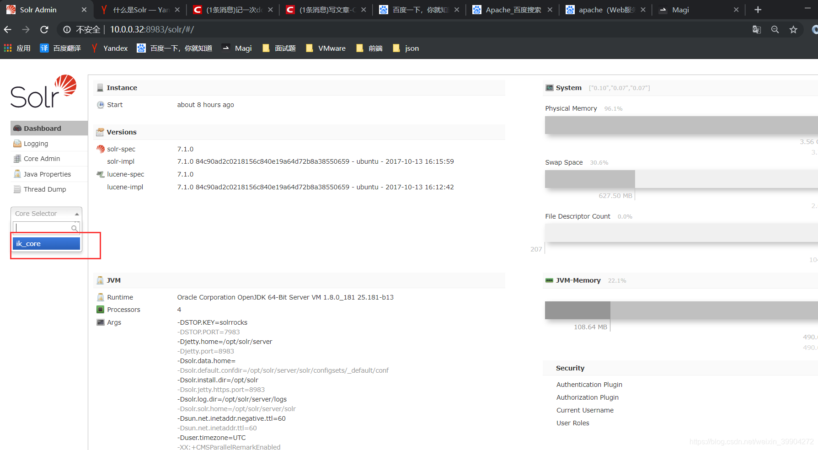818x450 pixels.
Task: Click the bookmark star in the address bar
Action: click(793, 29)
